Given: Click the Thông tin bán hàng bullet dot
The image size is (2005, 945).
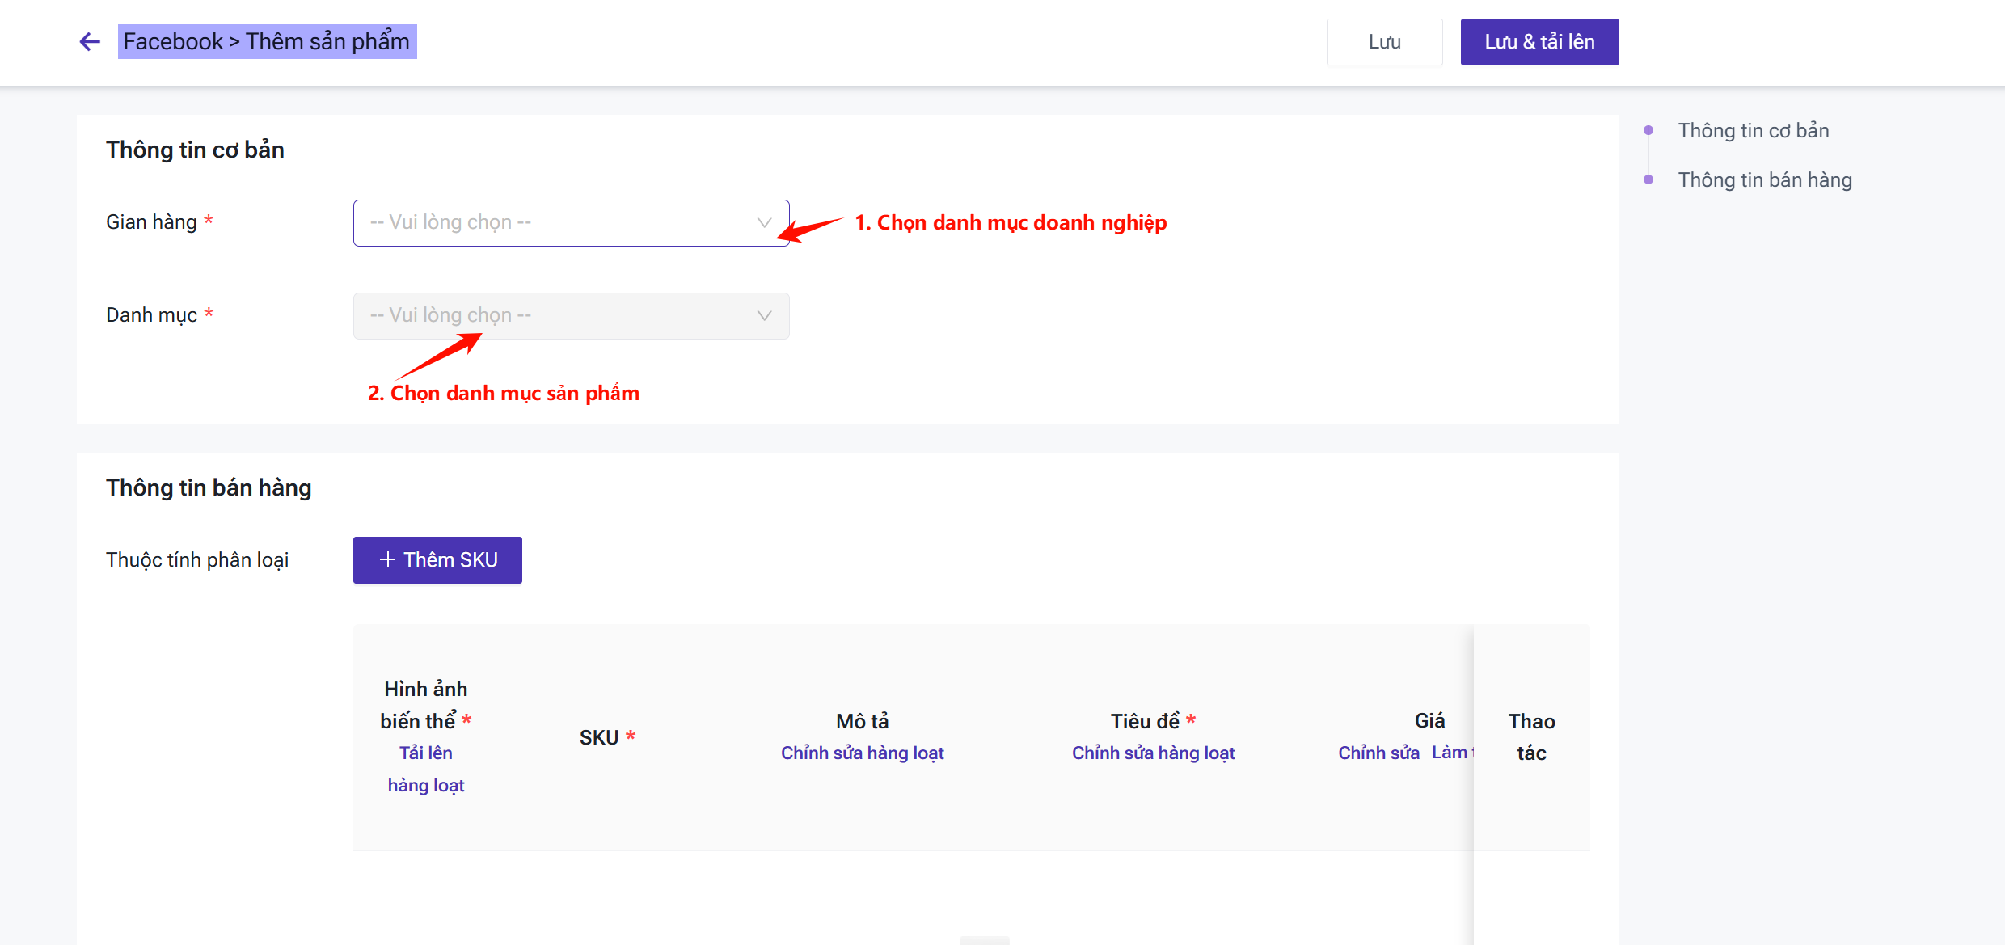Looking at the screenshot, I should (1648, 179).
